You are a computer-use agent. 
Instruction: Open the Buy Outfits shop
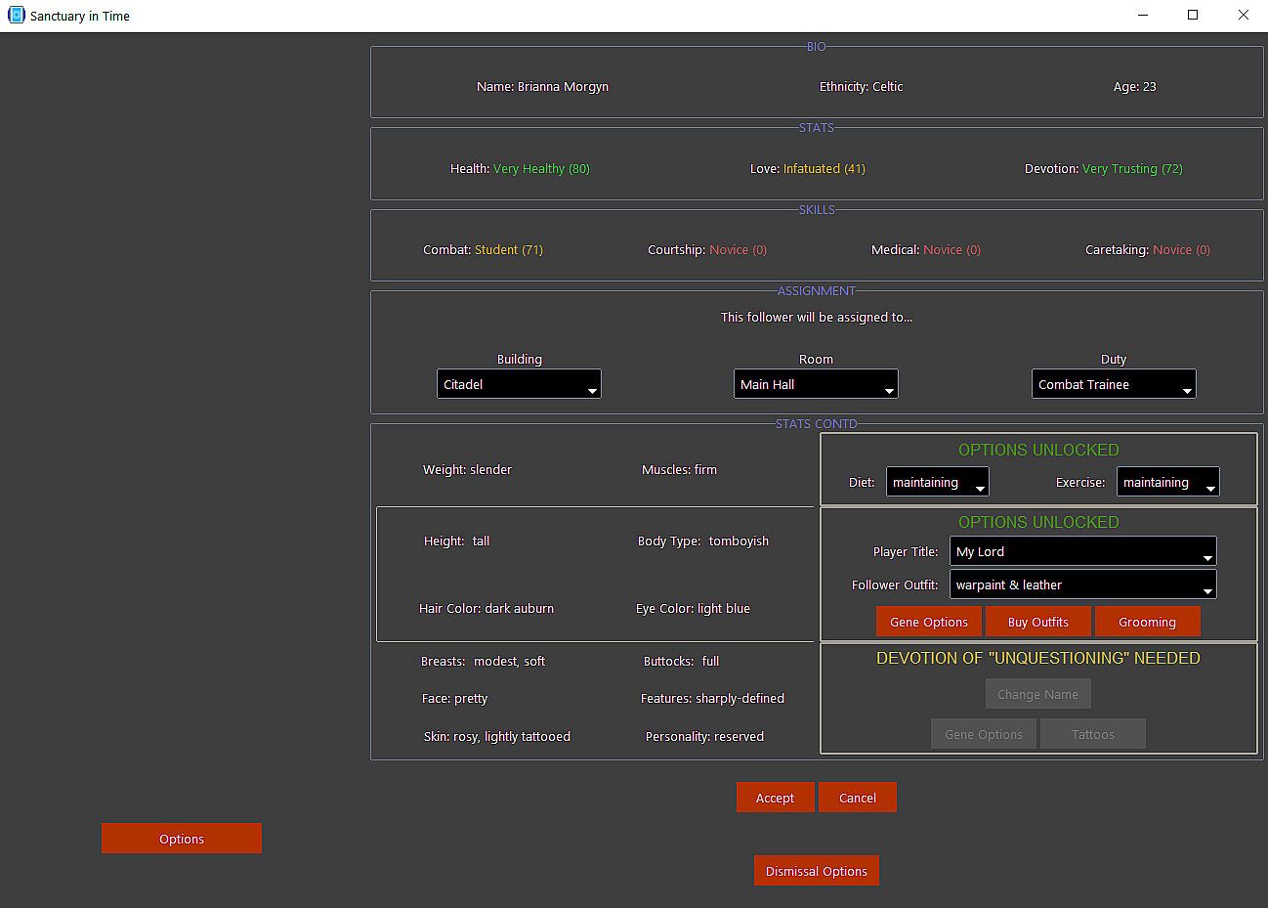[1037, 622]
